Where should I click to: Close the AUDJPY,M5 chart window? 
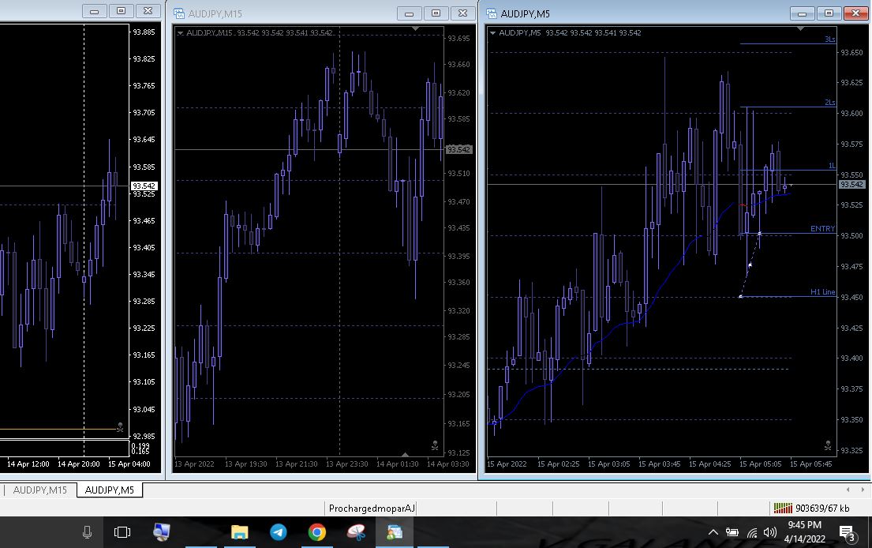[856, 13]
